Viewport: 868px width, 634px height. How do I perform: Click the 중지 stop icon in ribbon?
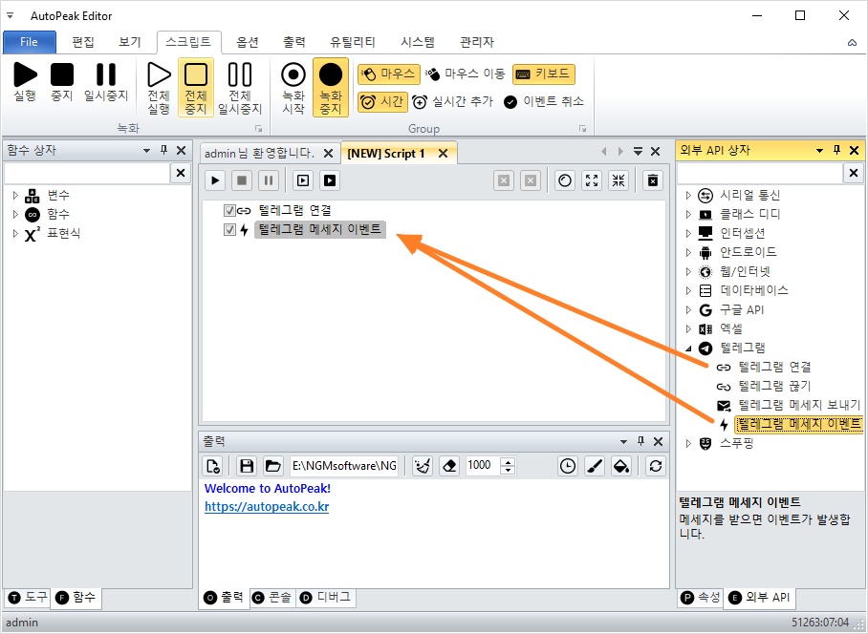[62, 82]
